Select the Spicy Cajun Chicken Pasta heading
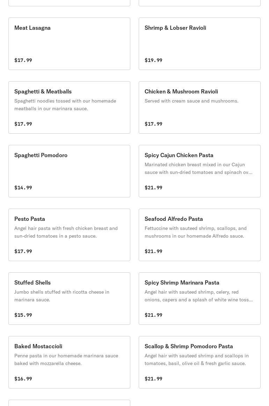269x406 pixels. coord(179,155)
